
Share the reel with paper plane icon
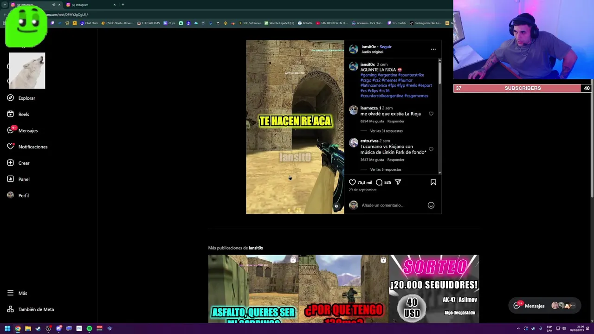tap(398, 182)
